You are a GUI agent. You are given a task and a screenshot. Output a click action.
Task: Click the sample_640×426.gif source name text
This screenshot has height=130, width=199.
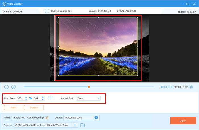click(100, 11)
